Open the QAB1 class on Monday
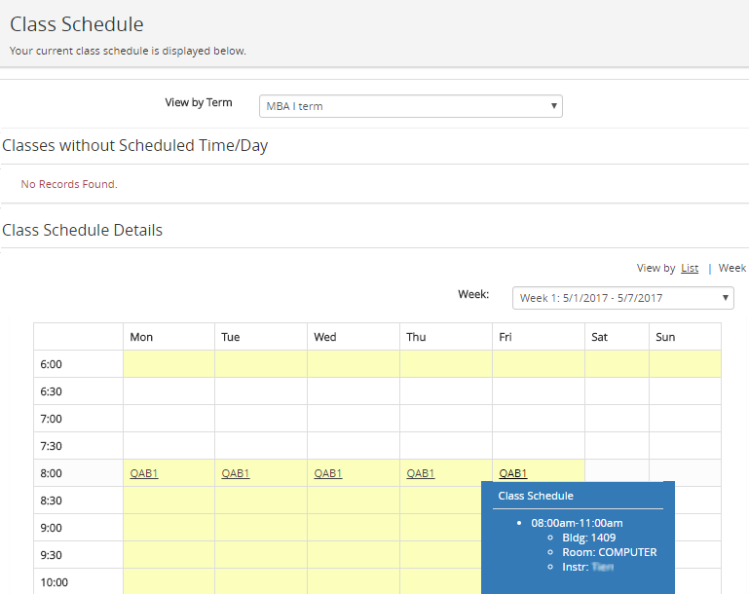Image resolution: width=749 pixels, height=594 pixels. tap(143, 473)
